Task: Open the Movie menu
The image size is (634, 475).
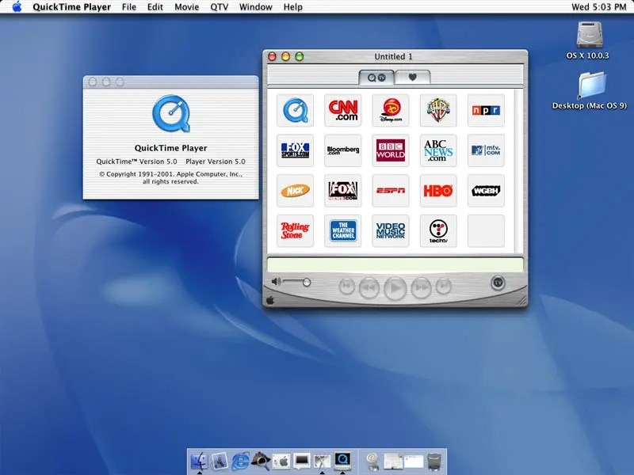Action: (186, 7)
